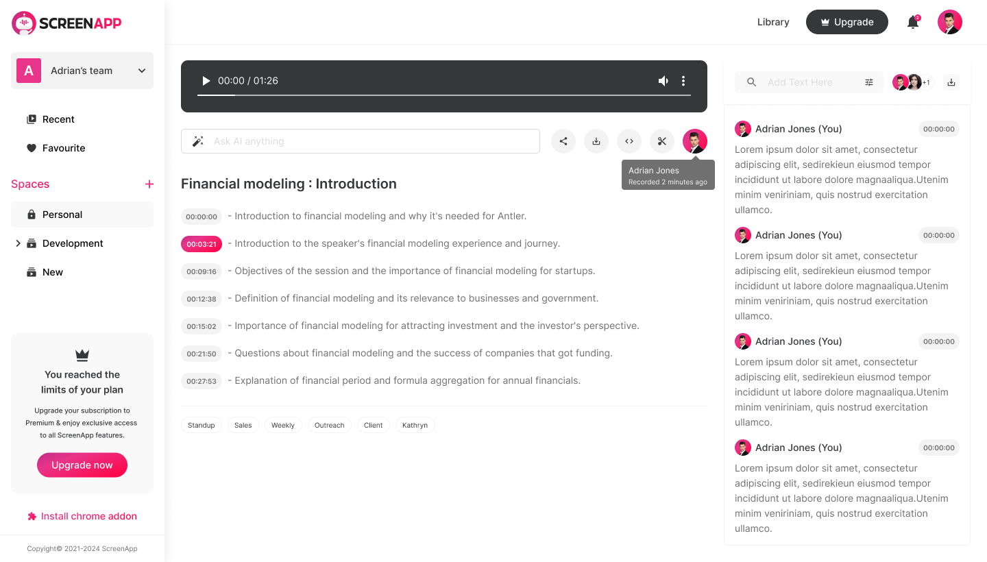Open the notifications bell
987x562 pixels.
click(913, 22)
